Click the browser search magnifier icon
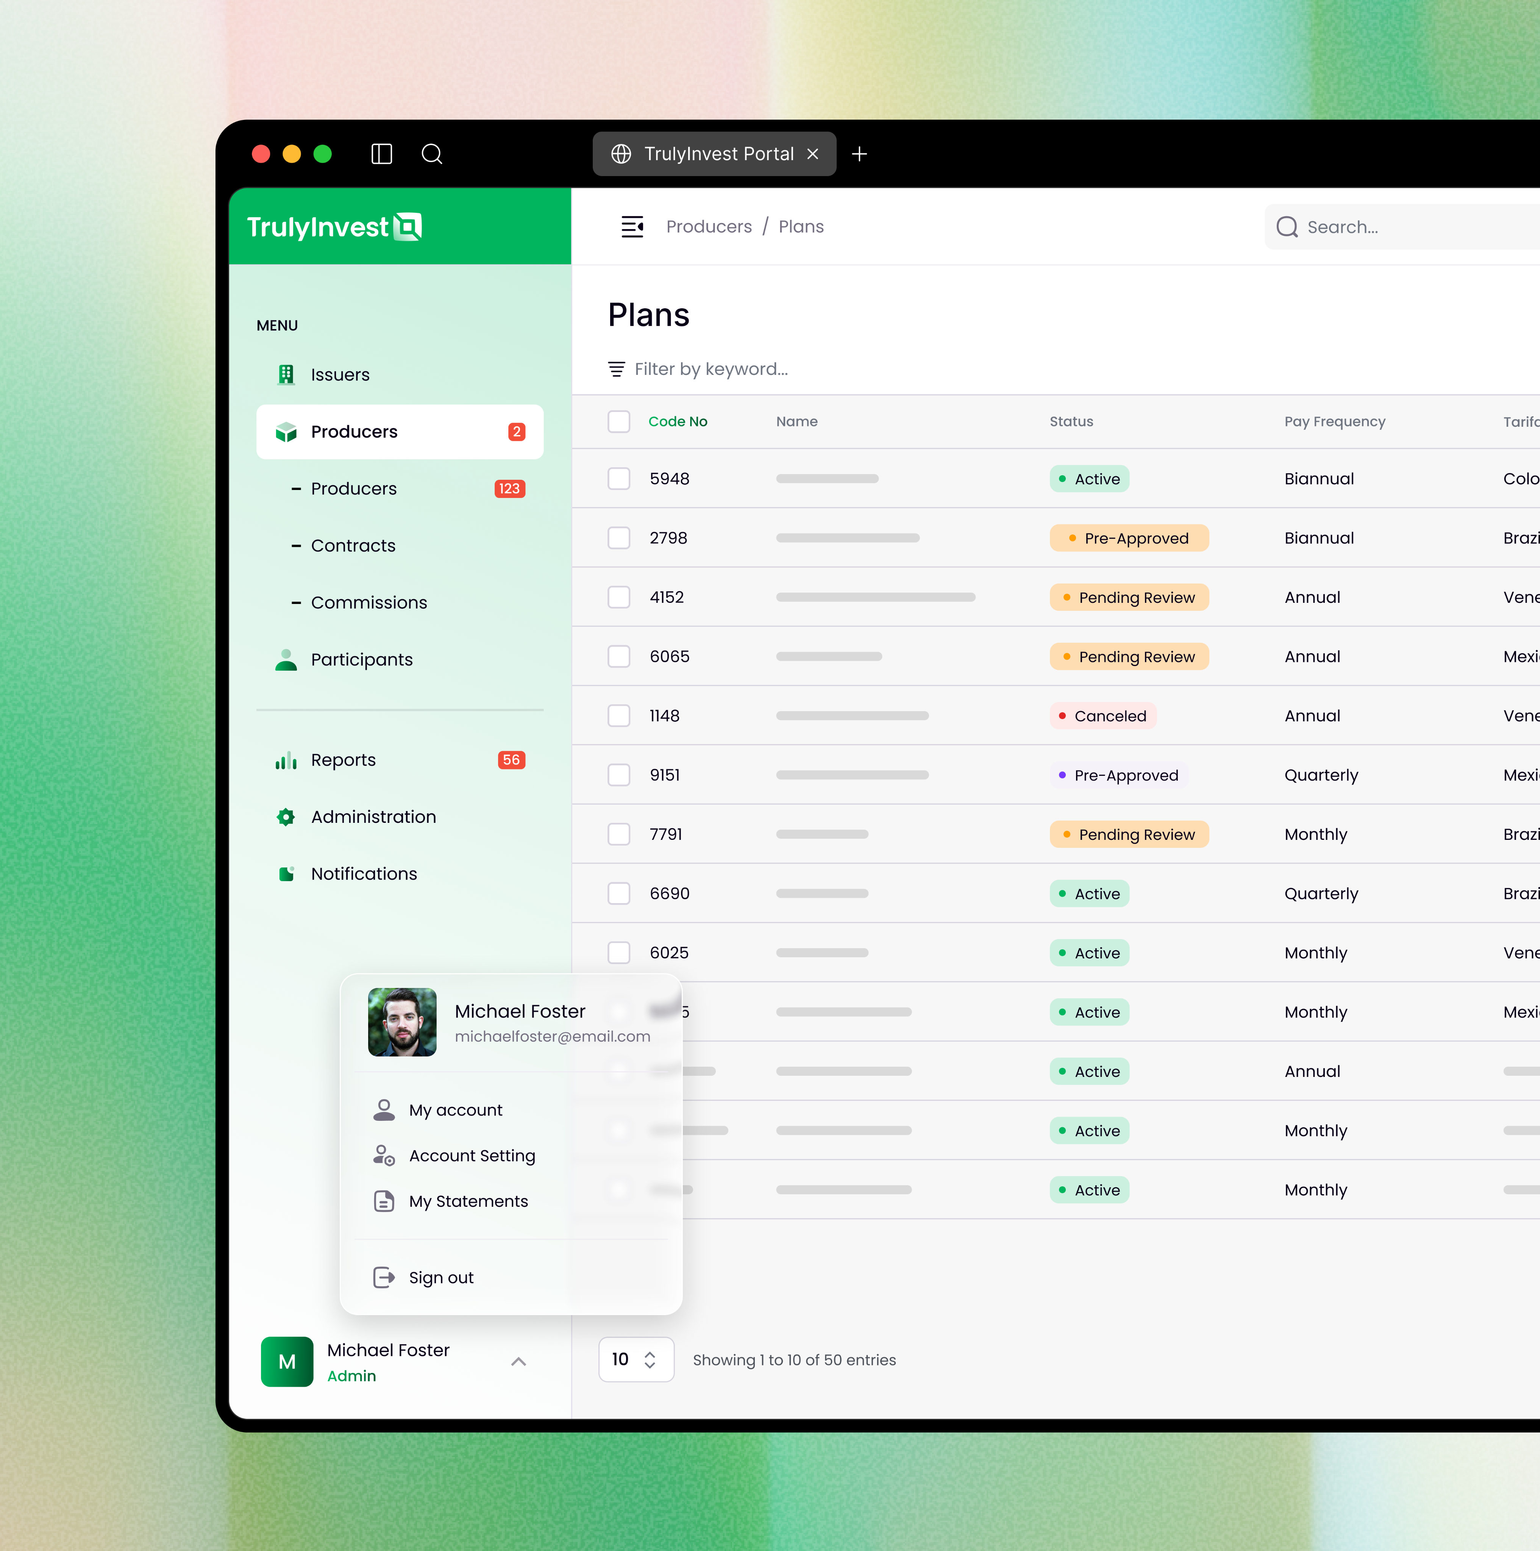 point(432,153)
